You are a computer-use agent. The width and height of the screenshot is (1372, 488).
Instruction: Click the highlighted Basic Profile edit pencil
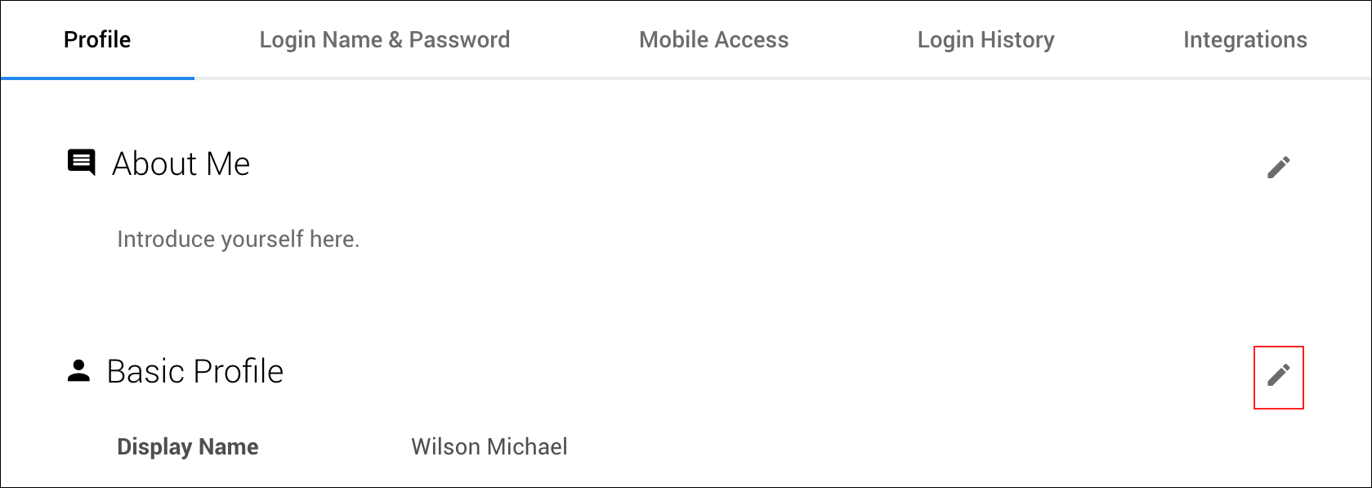point(1278,377)
